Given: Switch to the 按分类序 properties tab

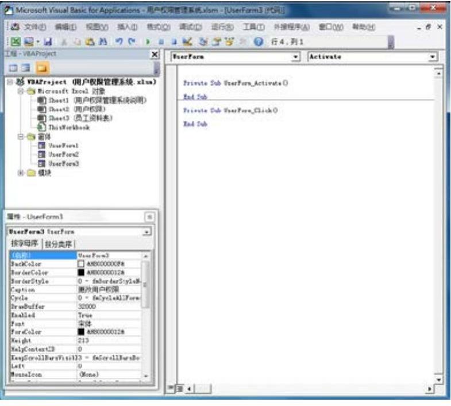Looking at the screenshot, I should [x=59, y=244].
